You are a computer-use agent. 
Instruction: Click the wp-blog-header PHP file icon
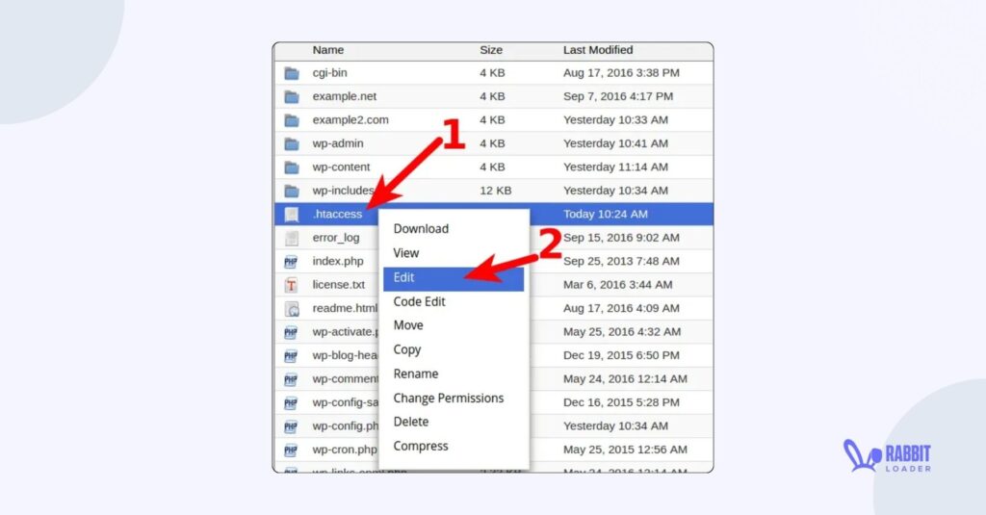coord(291,356)
